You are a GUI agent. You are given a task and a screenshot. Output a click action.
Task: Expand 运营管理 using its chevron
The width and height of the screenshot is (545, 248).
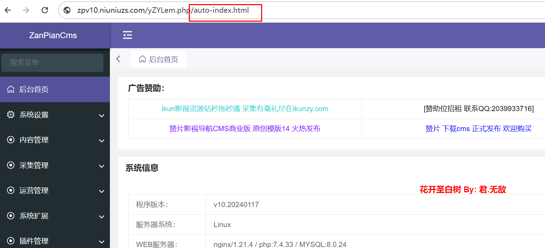[102, 191]
